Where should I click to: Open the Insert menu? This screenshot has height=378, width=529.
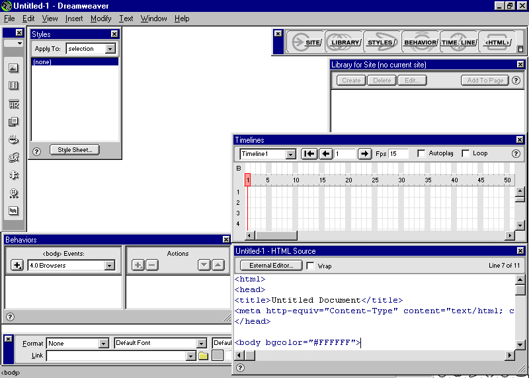(74, 19)
